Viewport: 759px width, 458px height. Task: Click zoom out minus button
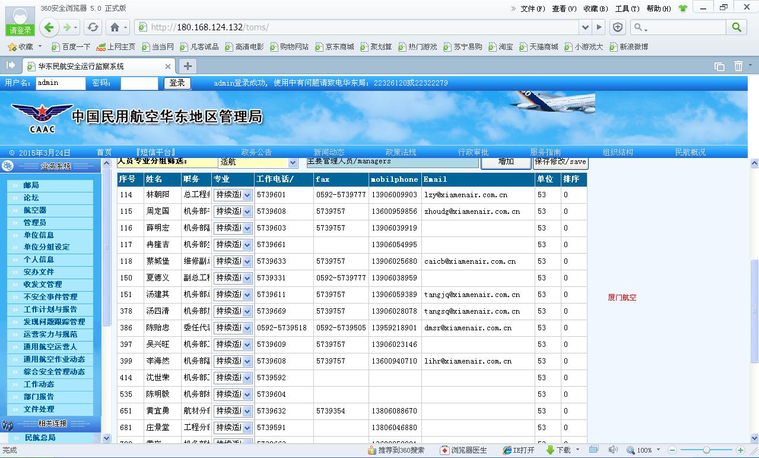point(672,450)
